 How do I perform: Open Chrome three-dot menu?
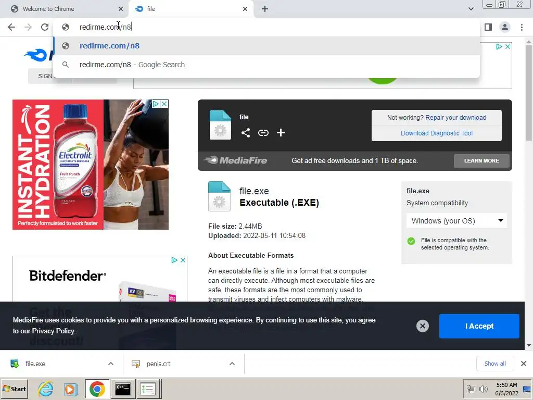click(x=522, y=27)
